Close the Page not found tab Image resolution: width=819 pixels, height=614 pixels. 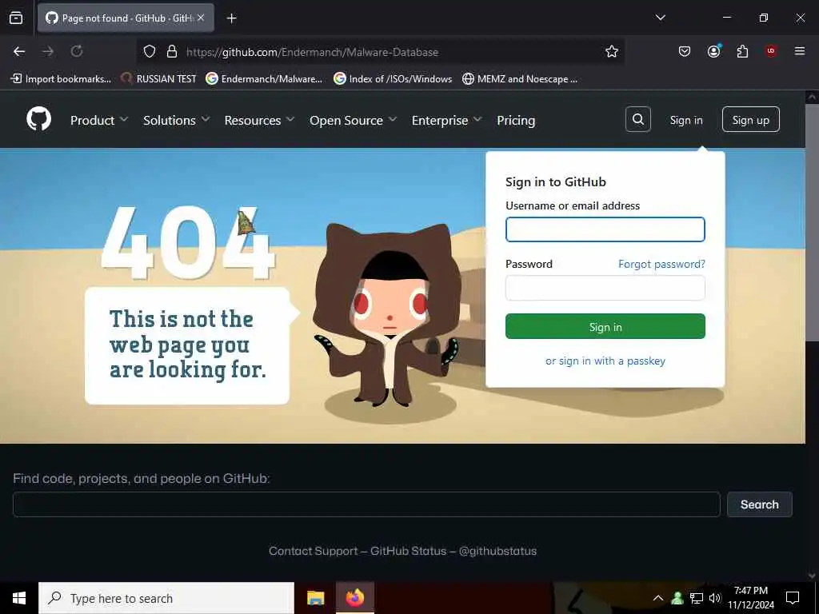(201, 18)
